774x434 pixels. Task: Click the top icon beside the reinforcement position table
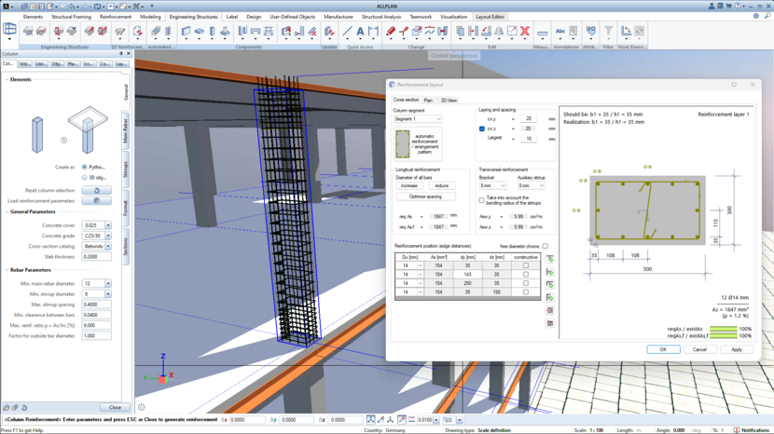click(550, 259)
